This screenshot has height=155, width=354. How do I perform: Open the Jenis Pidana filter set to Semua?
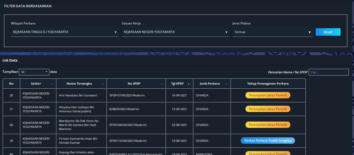click(273, 32)
